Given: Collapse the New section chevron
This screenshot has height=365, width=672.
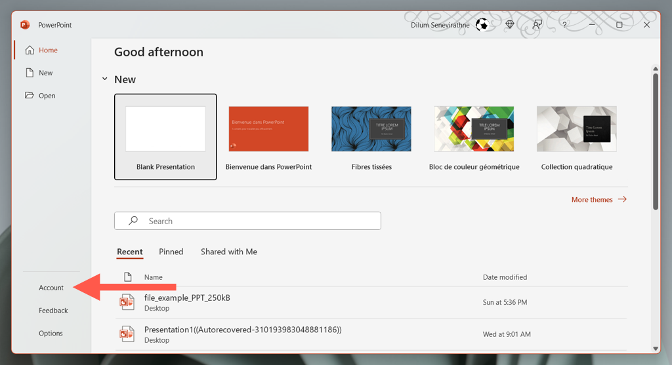Looking at the screenshot, I should pyautogui.click(x=104, y=79).
